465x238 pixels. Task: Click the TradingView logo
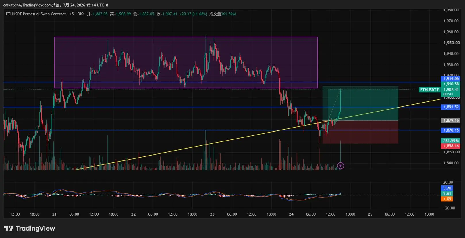(x=29, y=228)
